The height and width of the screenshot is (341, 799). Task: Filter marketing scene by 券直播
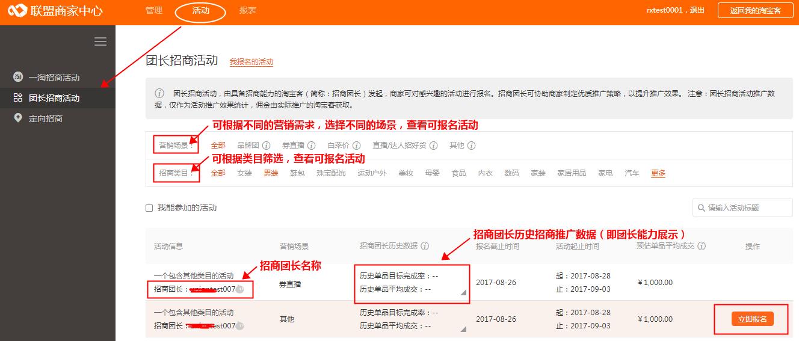293,146
